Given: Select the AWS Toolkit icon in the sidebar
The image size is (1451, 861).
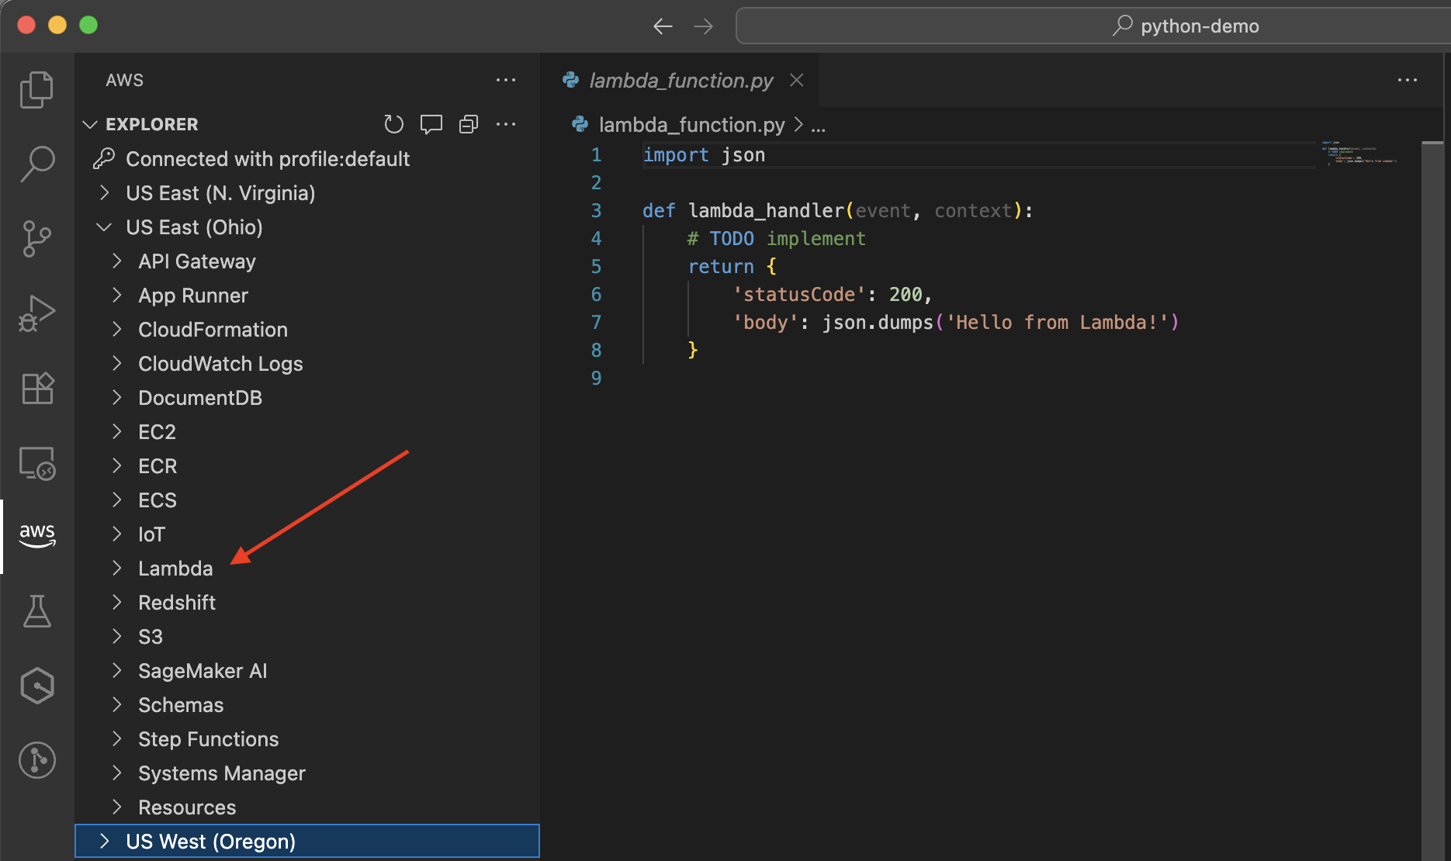Looking at the screenshot, I should [36, 535].
